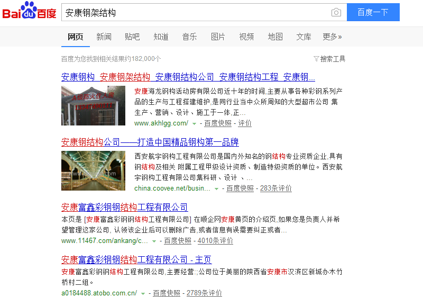Open the 安康钢结构公司 brand result title

pos(150,142)
